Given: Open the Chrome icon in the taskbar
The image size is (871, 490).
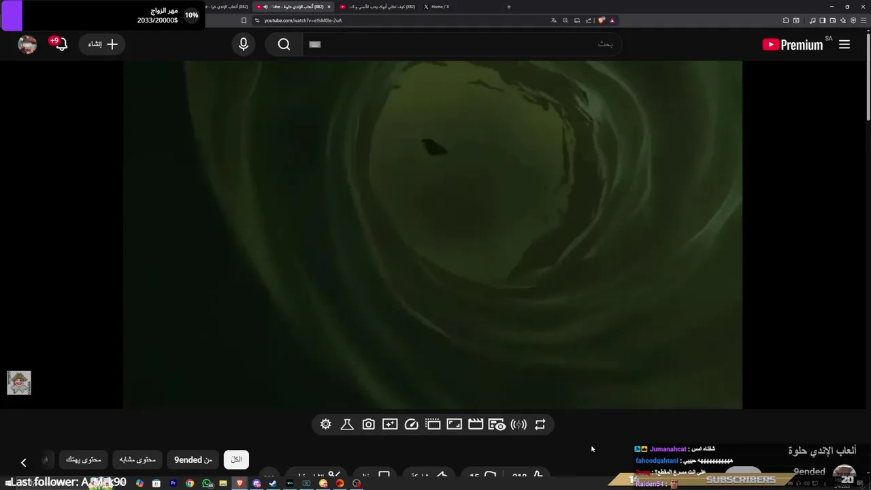Looking at the screenshot, I should 190,483.
